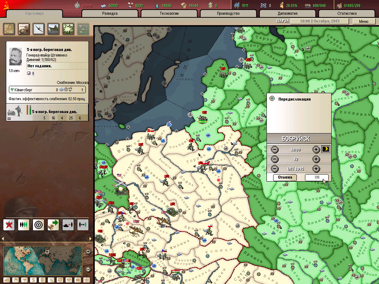Open the land units list (tank icon)
Screen dimensions: 379x284
click(x=24, y=28)
